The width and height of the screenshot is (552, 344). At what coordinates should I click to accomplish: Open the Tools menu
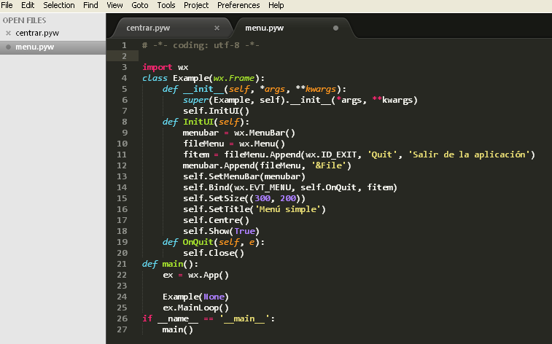click(166, 5)
